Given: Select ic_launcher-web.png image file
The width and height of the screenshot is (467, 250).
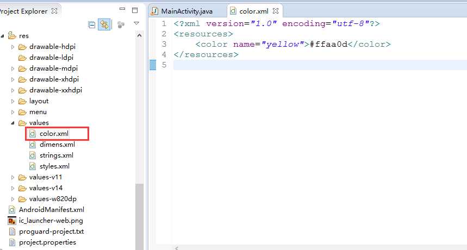Looking at the screenshot, I should [x=51, y=221].
